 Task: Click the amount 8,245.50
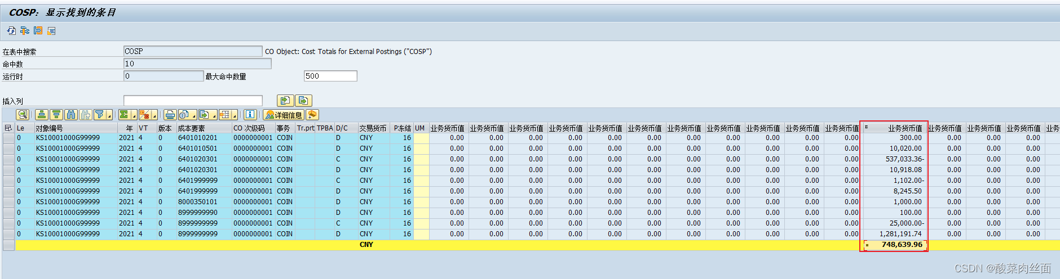coord(907,191)
